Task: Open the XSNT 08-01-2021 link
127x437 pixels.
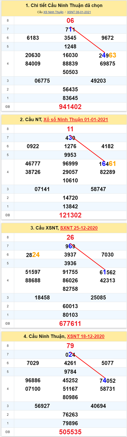Action: (79, 12)
